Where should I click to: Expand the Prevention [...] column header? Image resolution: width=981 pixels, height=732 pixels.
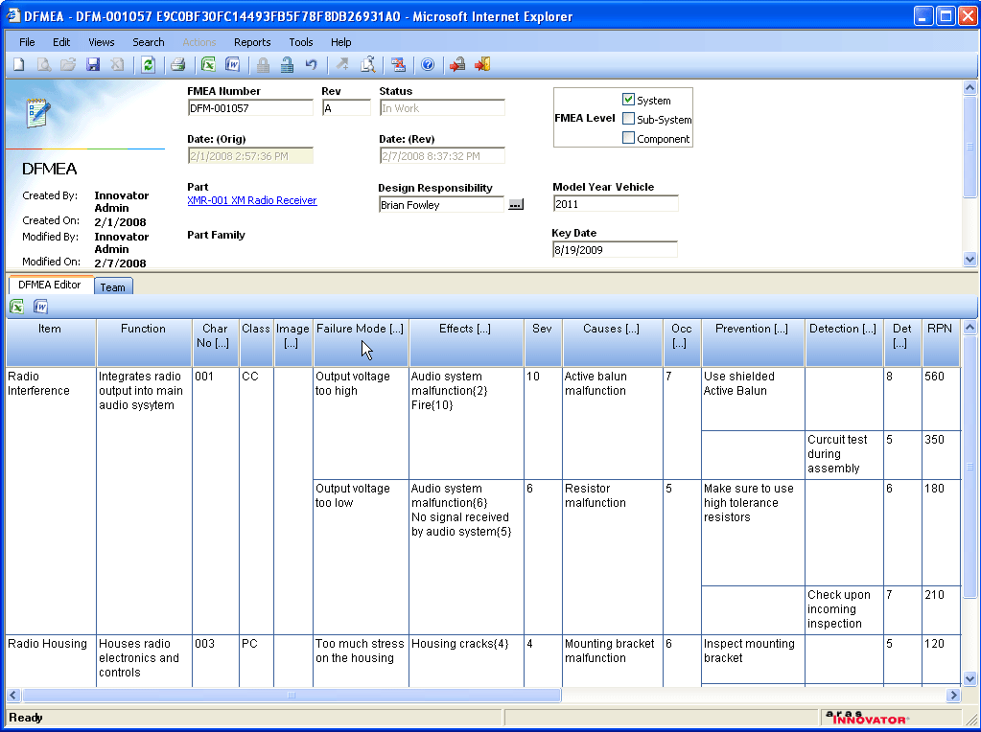[x=752, y=329]
